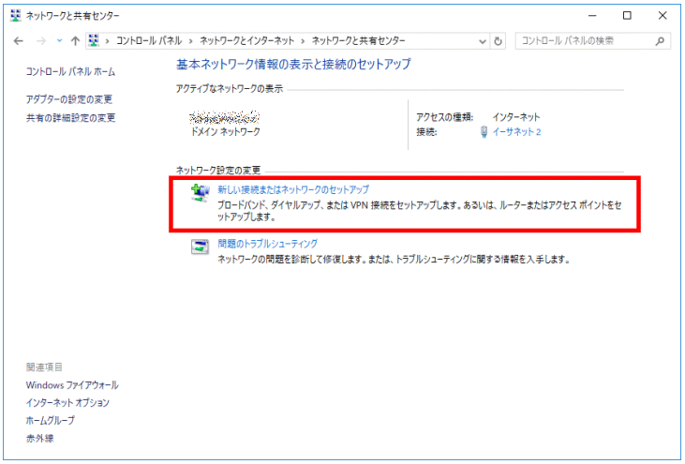Open Windows ファイアウォール related link
685x464 pixels.
coord(72,385)
